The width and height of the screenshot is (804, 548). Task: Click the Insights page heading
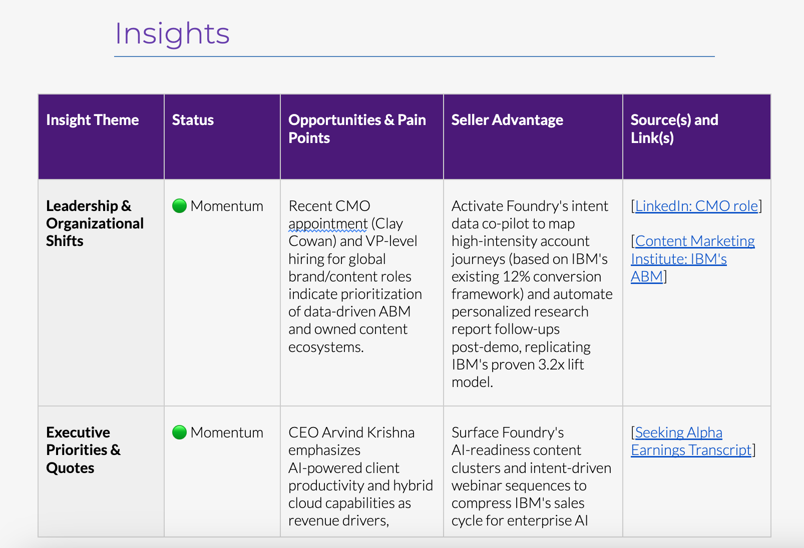point(172,33)
